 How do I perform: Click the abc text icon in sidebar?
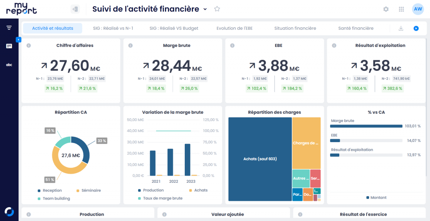click(9, 65)
